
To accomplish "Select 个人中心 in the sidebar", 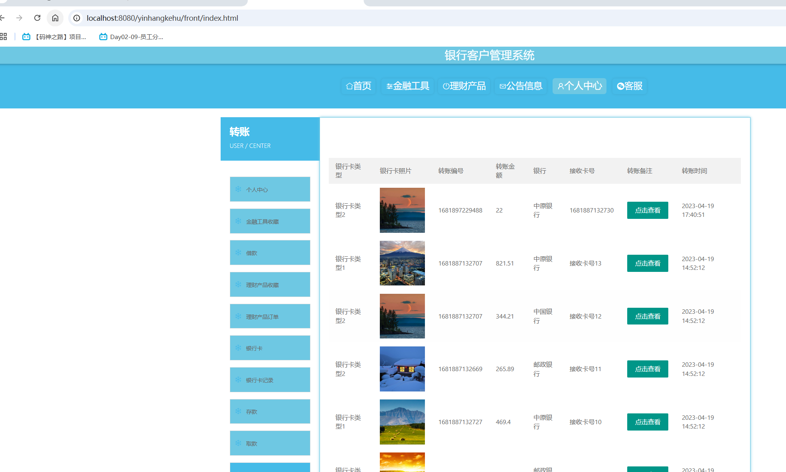I will point(270,189).
